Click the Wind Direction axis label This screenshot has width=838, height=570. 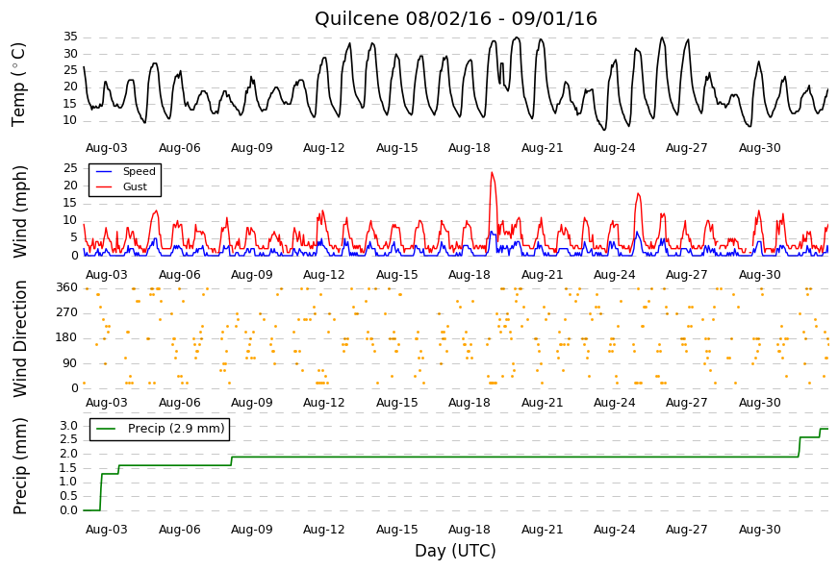[19, 339]
